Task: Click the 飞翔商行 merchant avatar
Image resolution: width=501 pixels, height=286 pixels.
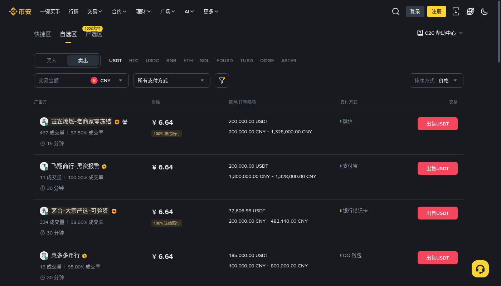Action: (x=44, y=166)
